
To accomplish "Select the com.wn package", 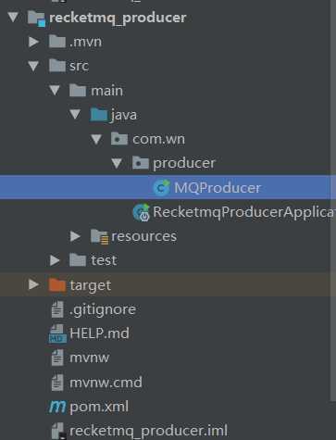I will (x=158, y=139).
